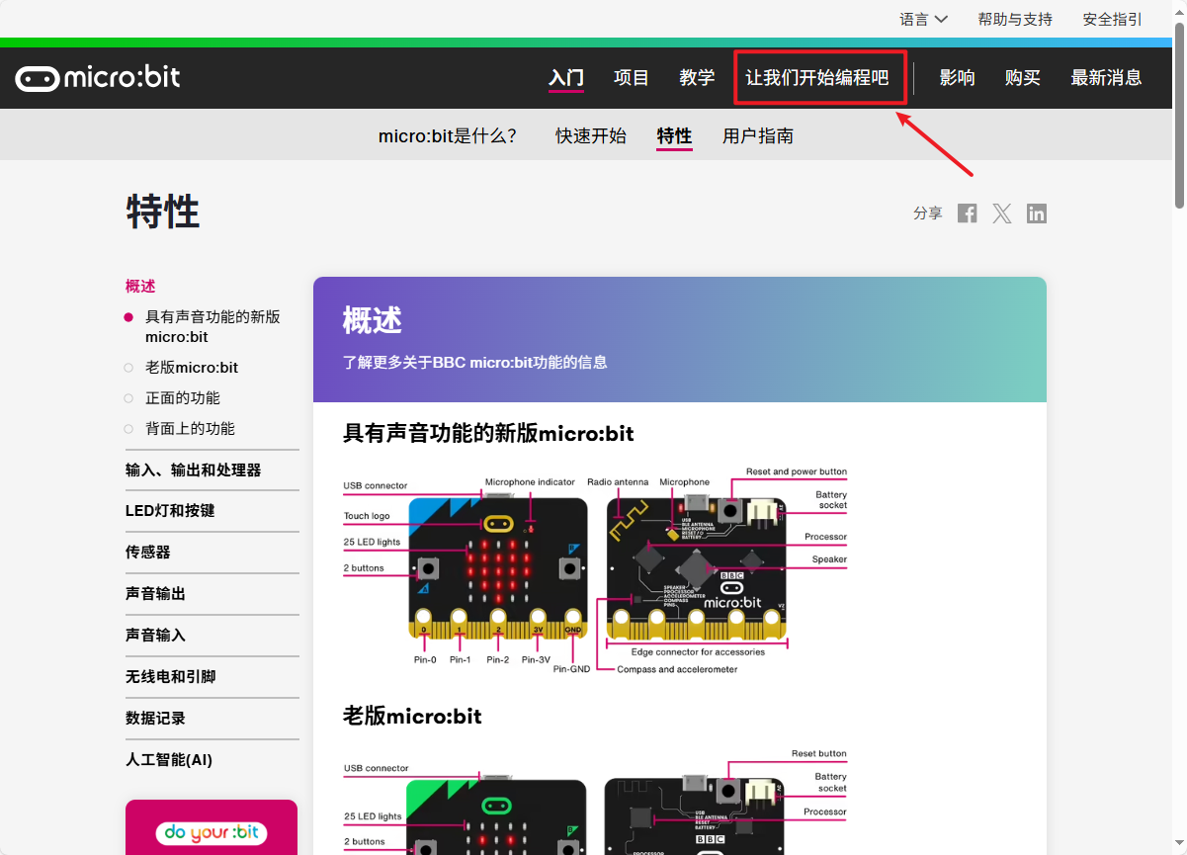This screenshot has width=1187, height=855.
Task: Select 入门 in the main navigation
Action: click(566, 78)
